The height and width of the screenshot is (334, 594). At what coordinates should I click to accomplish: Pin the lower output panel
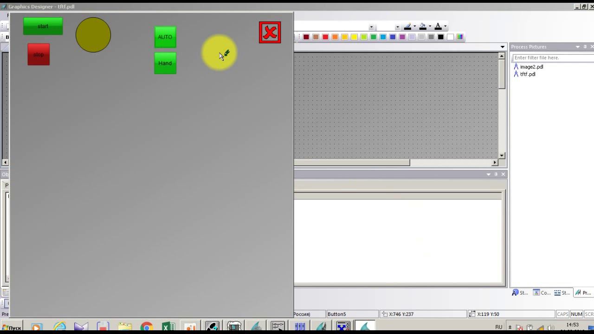pos(496,174)
